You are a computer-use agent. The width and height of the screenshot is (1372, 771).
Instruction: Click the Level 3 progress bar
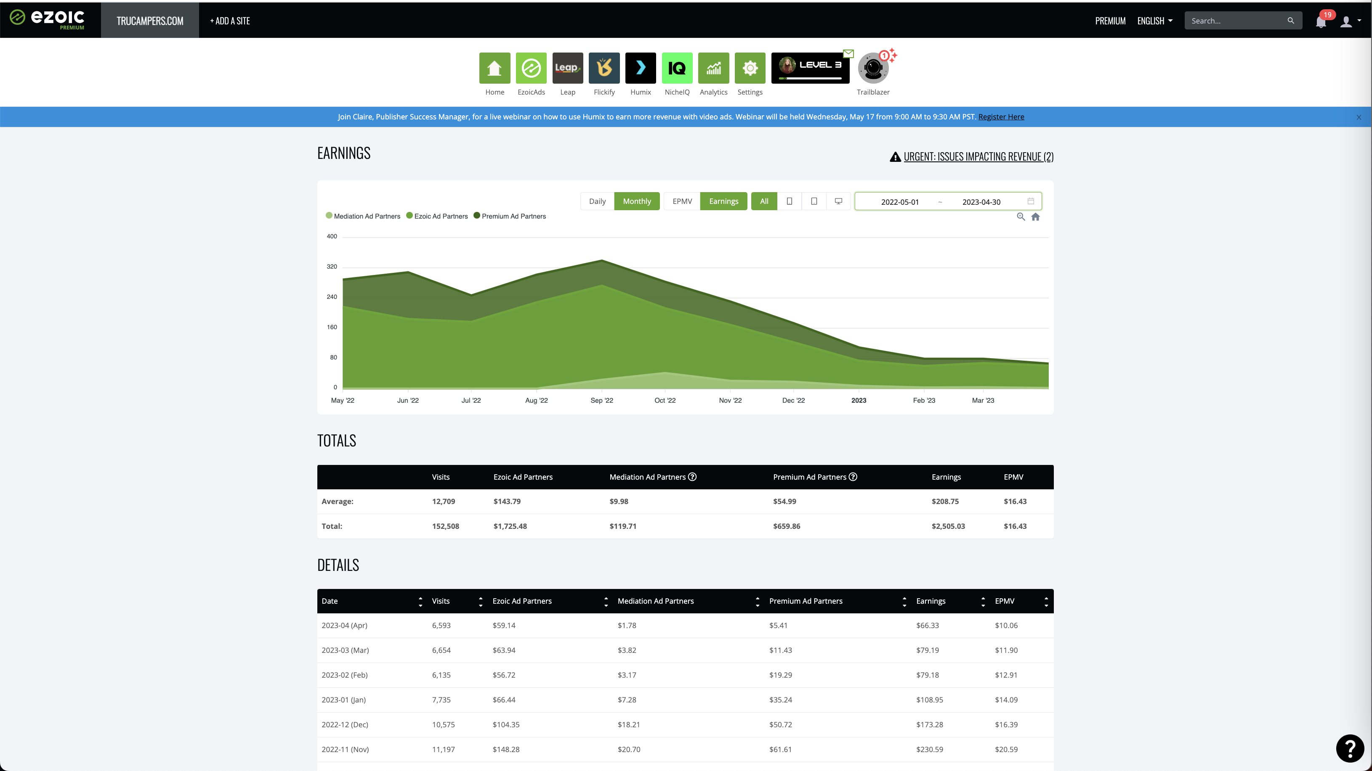pos(810,78)
